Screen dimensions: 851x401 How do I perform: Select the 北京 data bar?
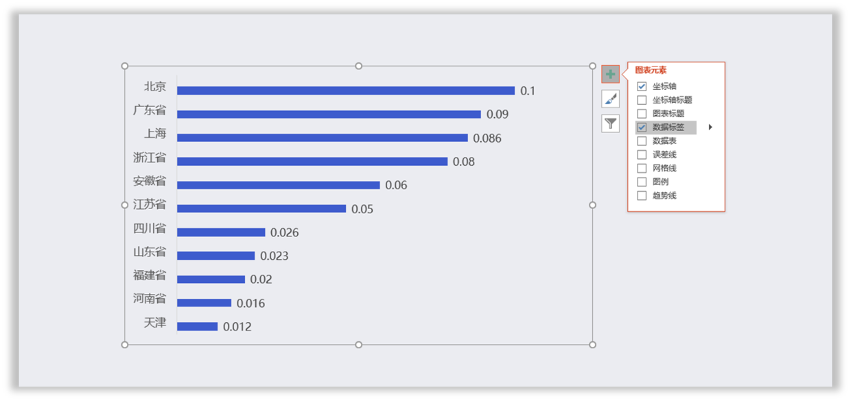[x=346, y=90]
